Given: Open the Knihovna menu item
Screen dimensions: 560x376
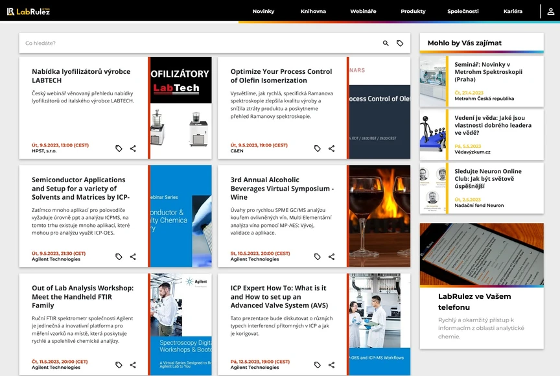Looking at the screenshot, I should click(x=313, y=12).
